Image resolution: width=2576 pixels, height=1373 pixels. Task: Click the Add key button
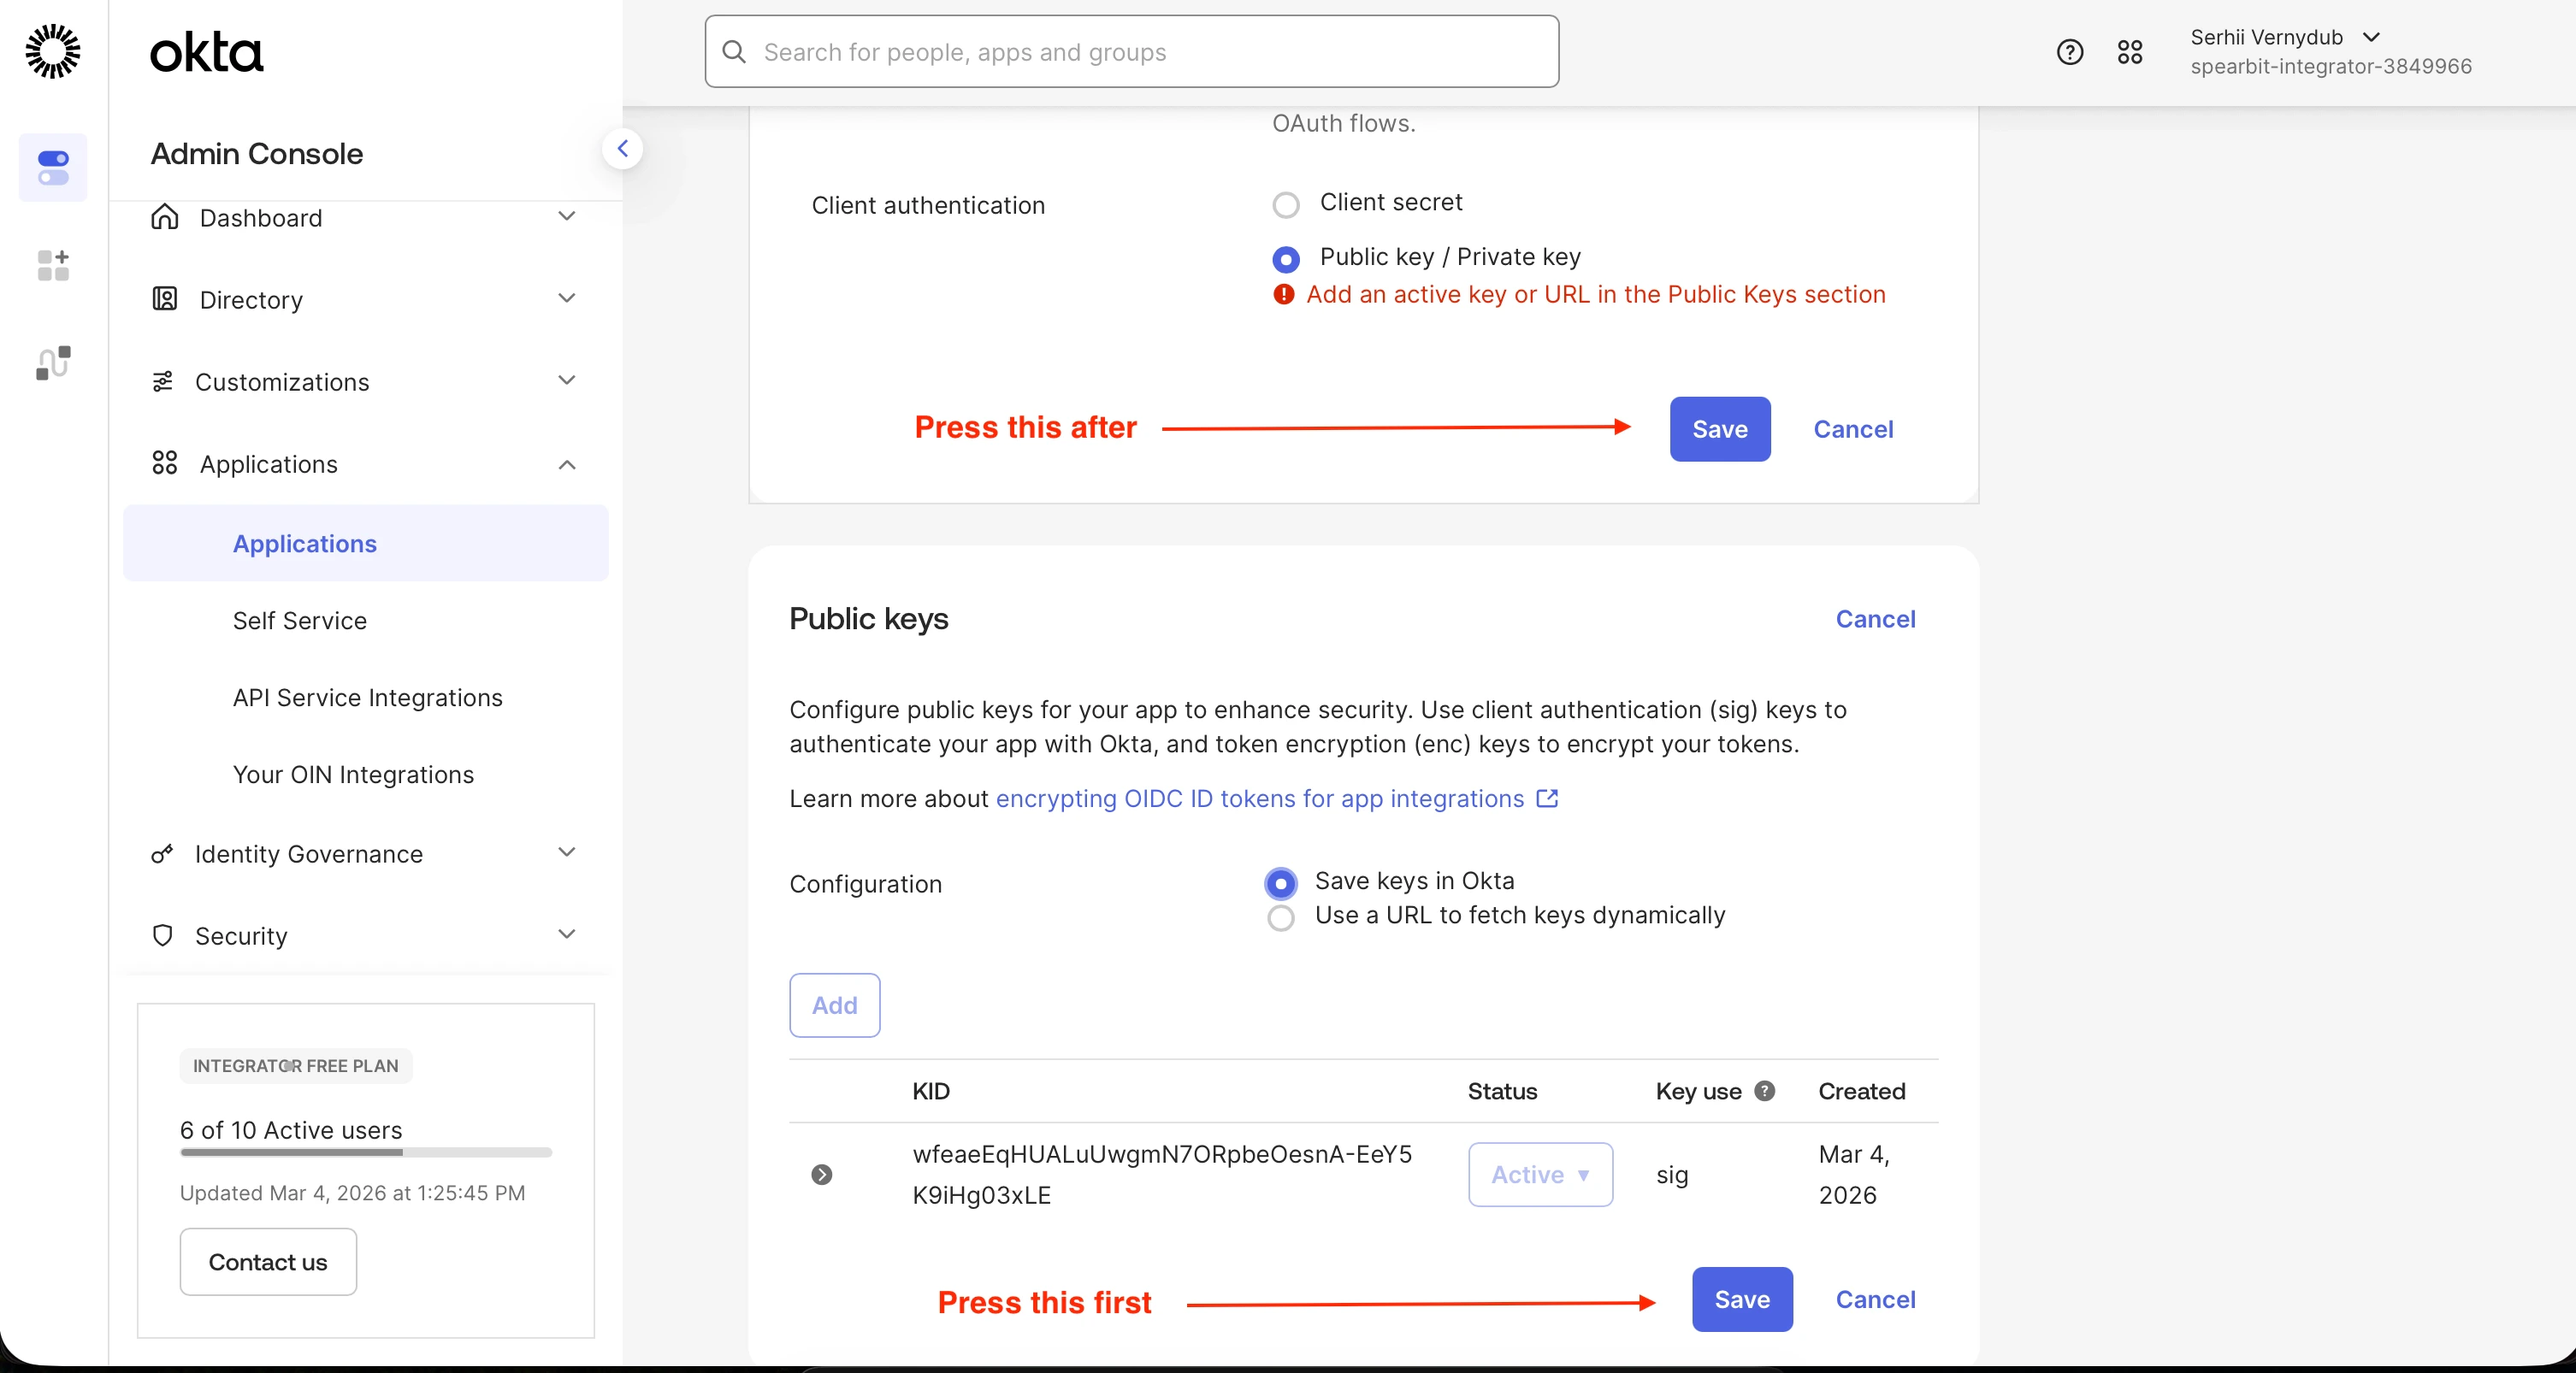[x=834, y=1005]
